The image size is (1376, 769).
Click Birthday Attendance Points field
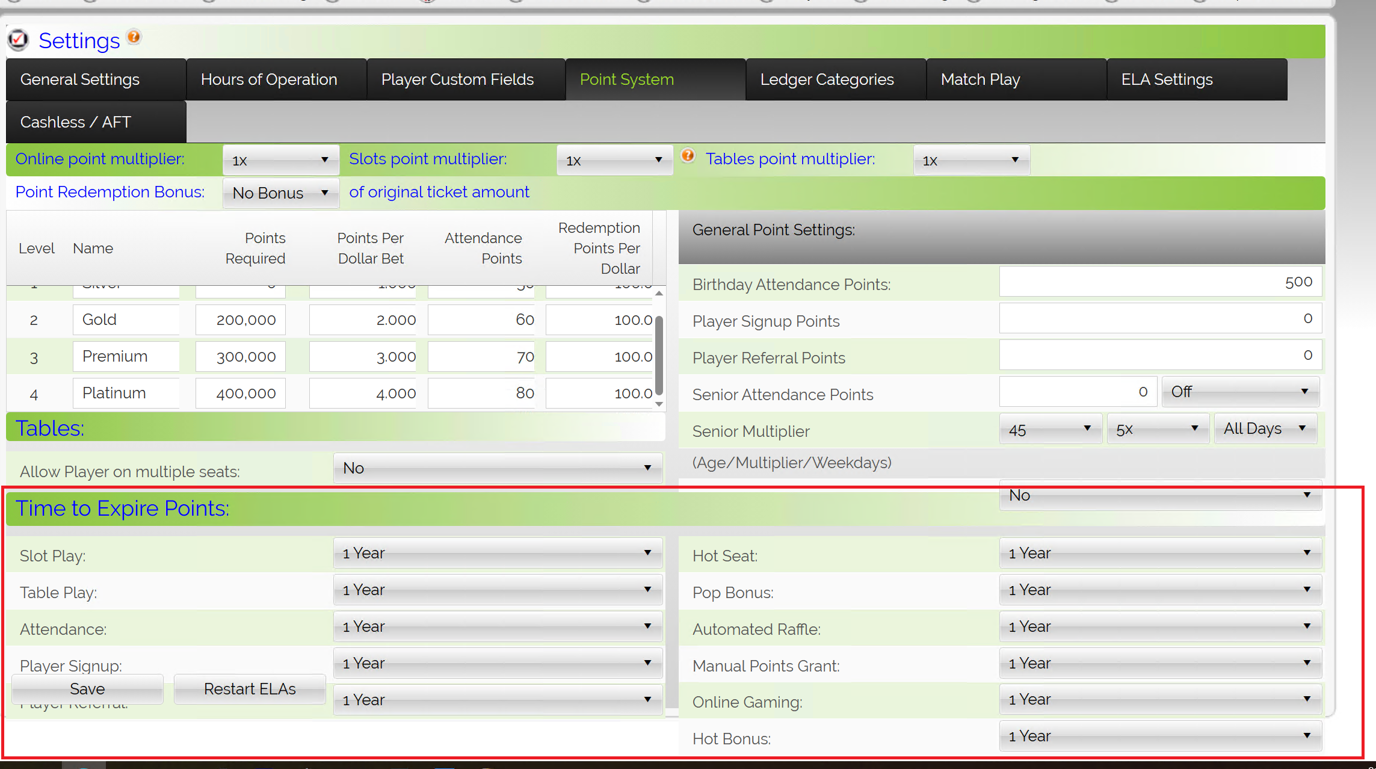point(1161,282)
